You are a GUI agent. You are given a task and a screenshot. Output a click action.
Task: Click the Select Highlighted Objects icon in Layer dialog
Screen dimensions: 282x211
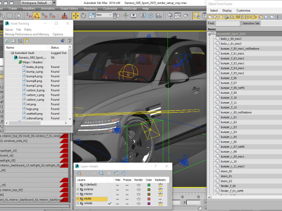tap(101, 173)
